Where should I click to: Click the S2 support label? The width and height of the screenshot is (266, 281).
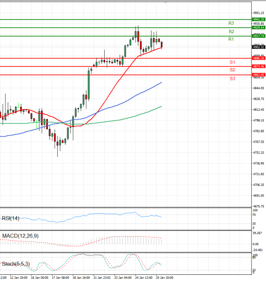(x=232, y=70)
